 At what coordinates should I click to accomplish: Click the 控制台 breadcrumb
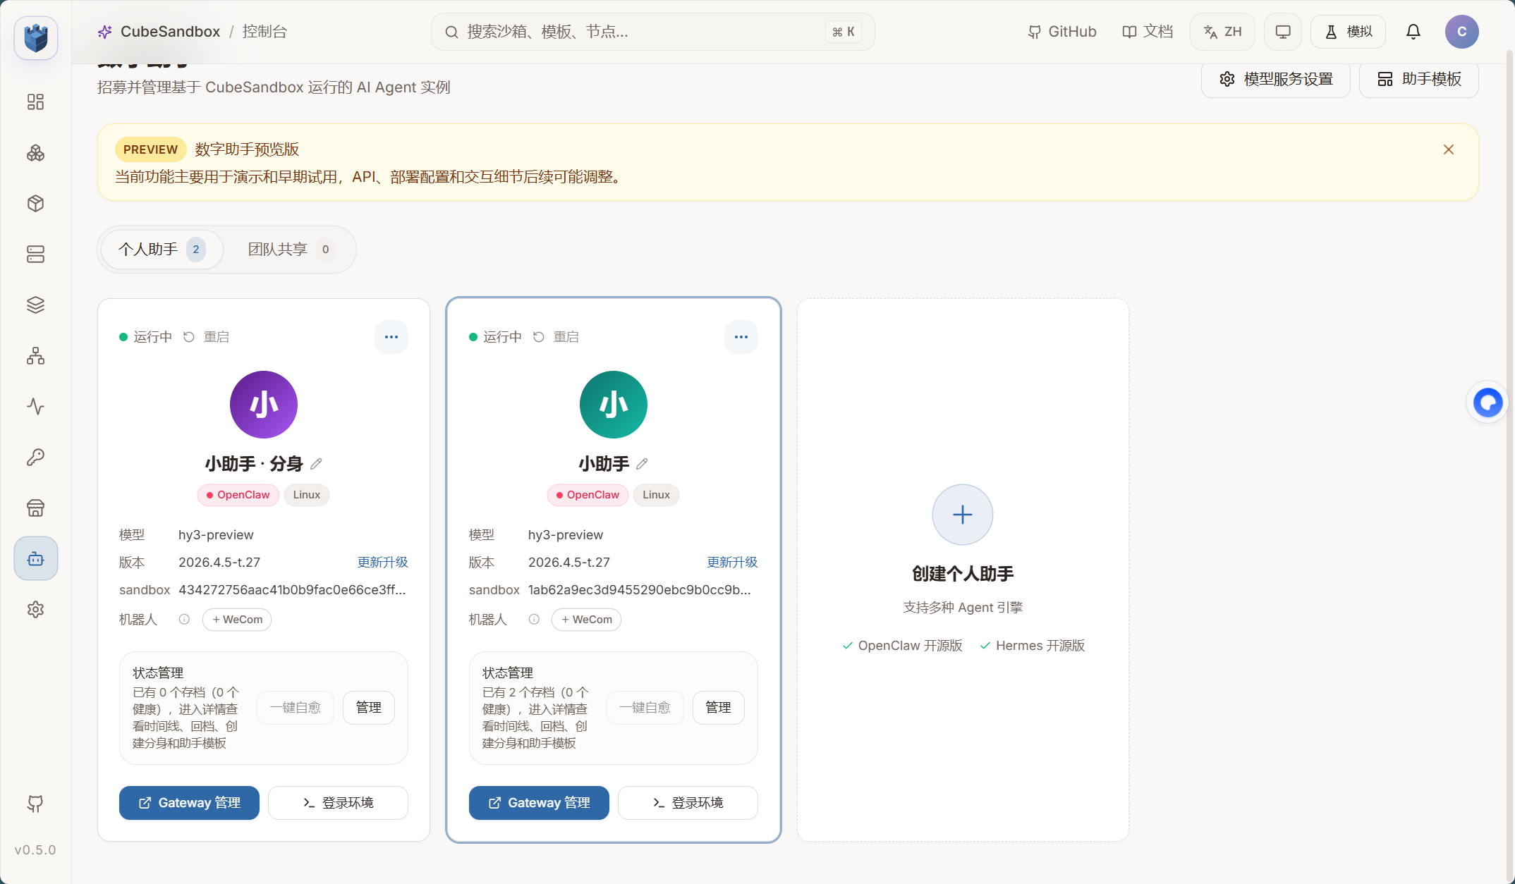click(264, 32)
